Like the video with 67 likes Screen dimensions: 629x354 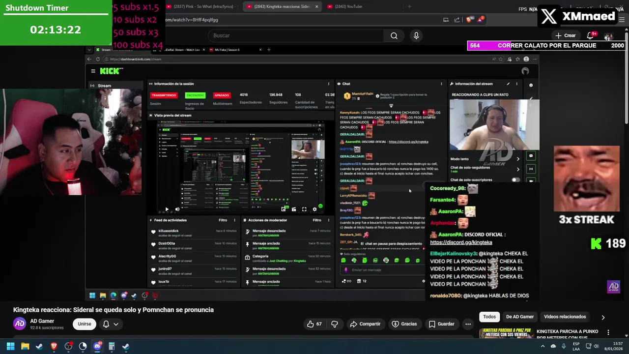314,324
